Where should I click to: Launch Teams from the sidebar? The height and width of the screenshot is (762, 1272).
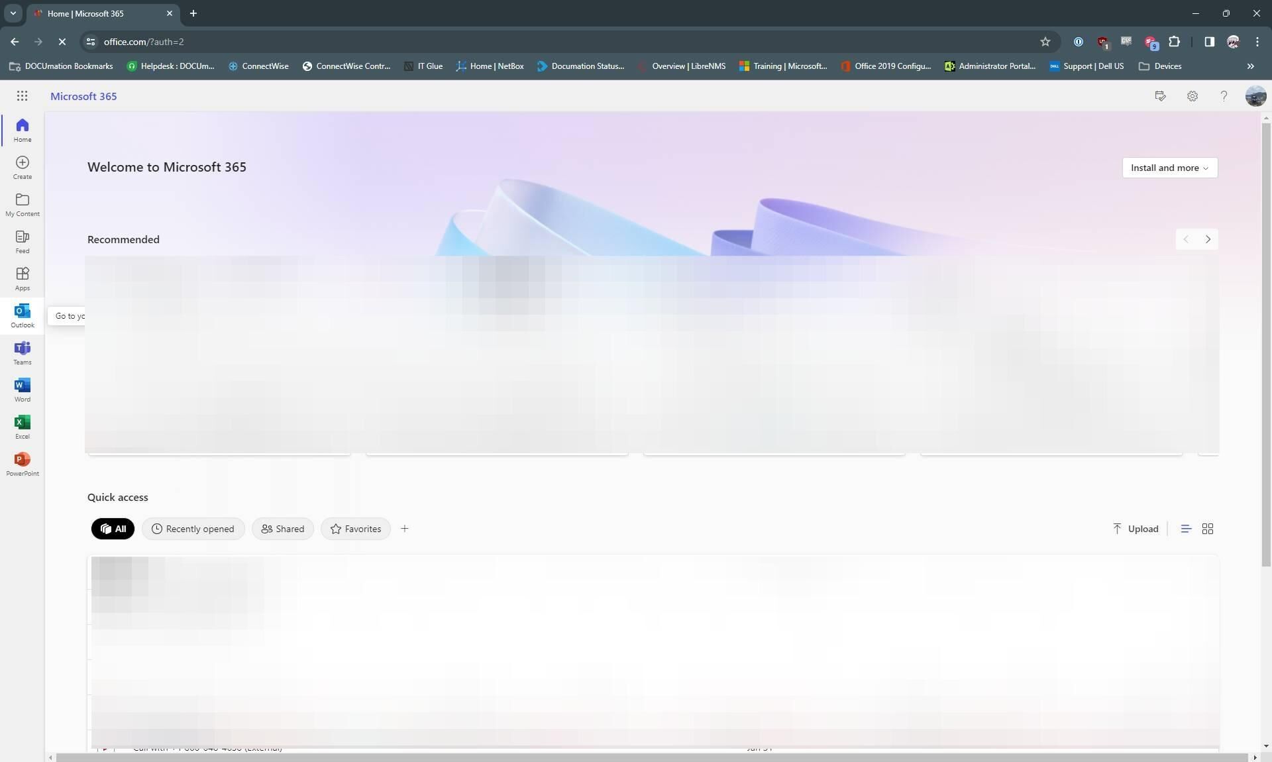tap(22, 353)
